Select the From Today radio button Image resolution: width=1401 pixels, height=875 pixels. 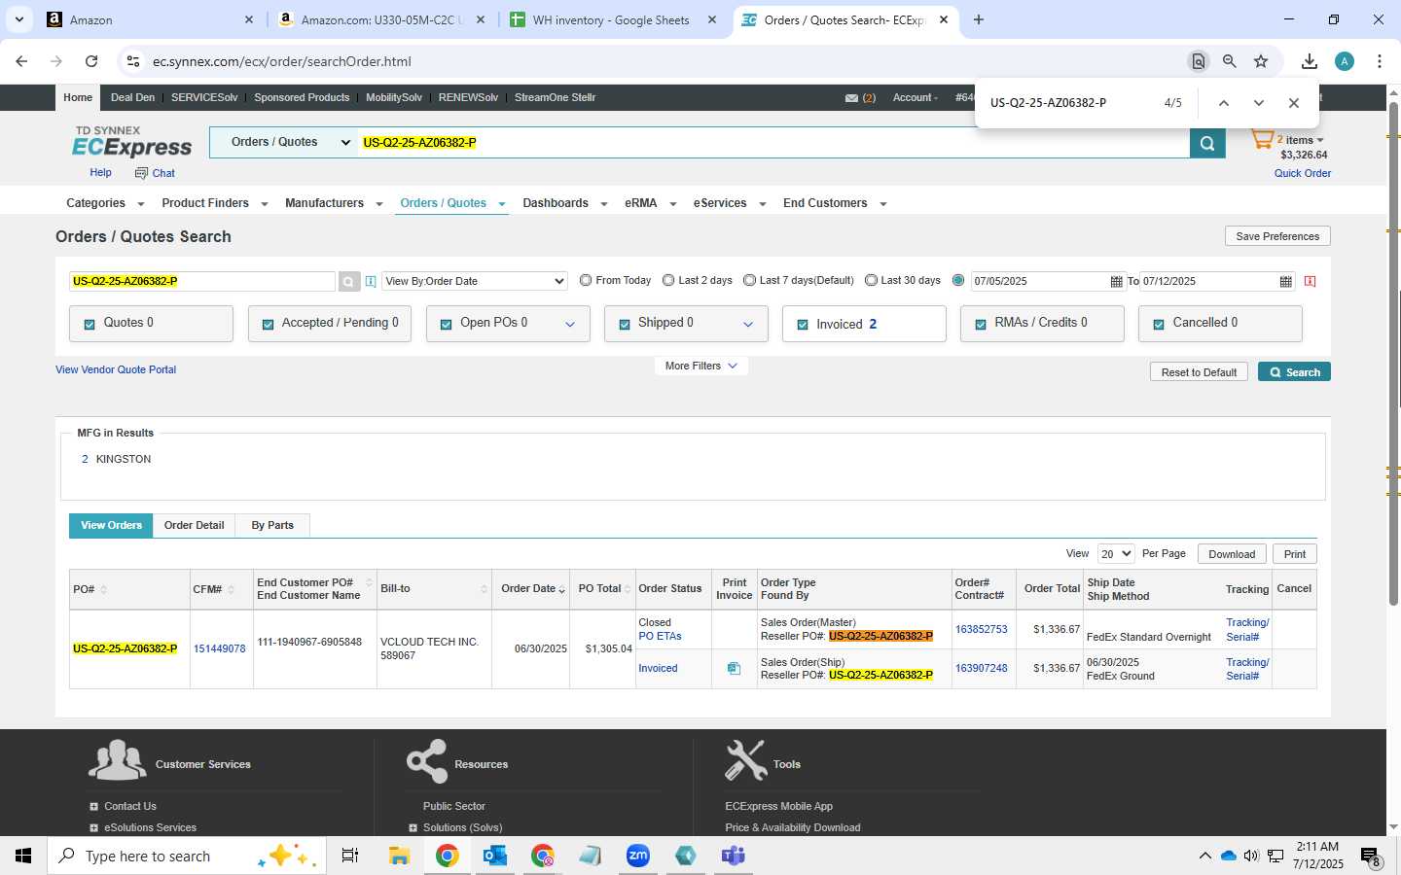(x=586, y=280)
